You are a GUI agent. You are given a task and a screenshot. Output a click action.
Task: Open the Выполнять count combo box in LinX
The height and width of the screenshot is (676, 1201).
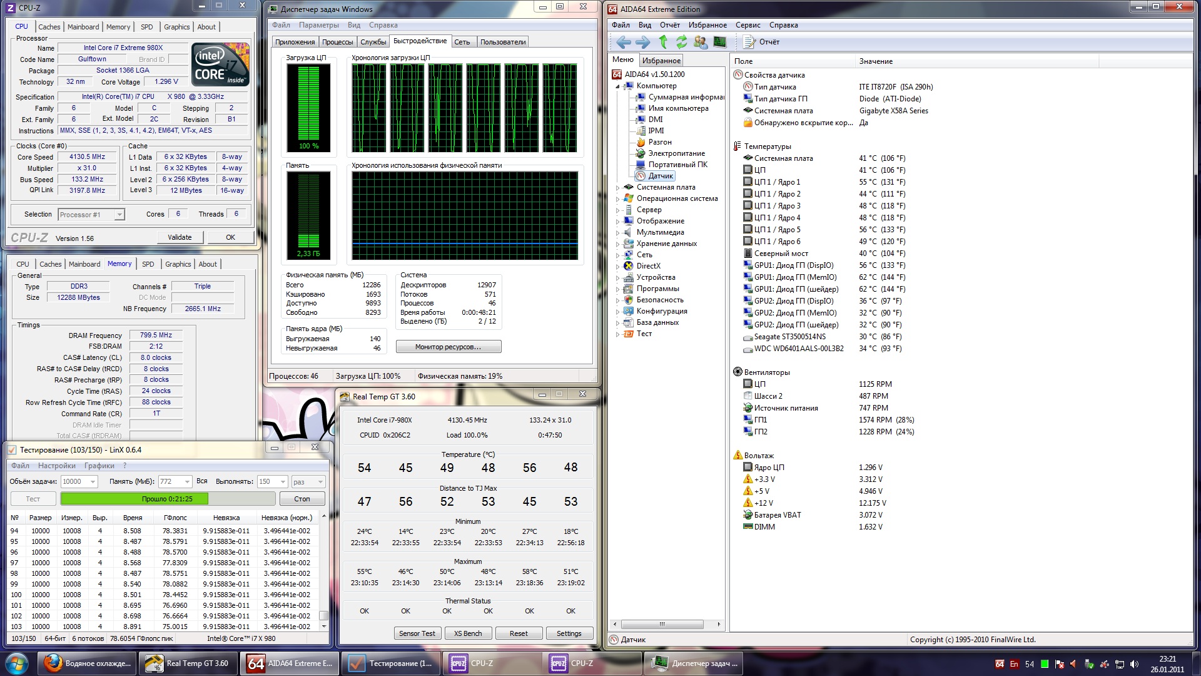(272, 481)
